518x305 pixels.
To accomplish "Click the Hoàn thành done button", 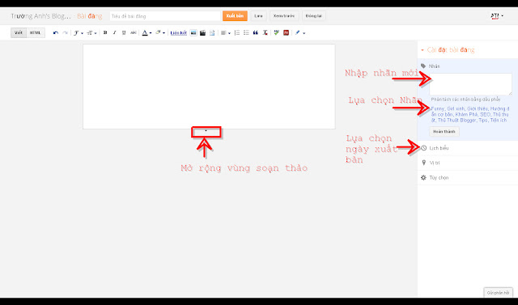I will (444, 131).
